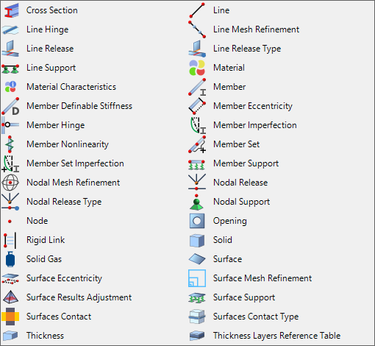Select 'Thickness Layers Reference Table' text

click(x=276, y=336)
